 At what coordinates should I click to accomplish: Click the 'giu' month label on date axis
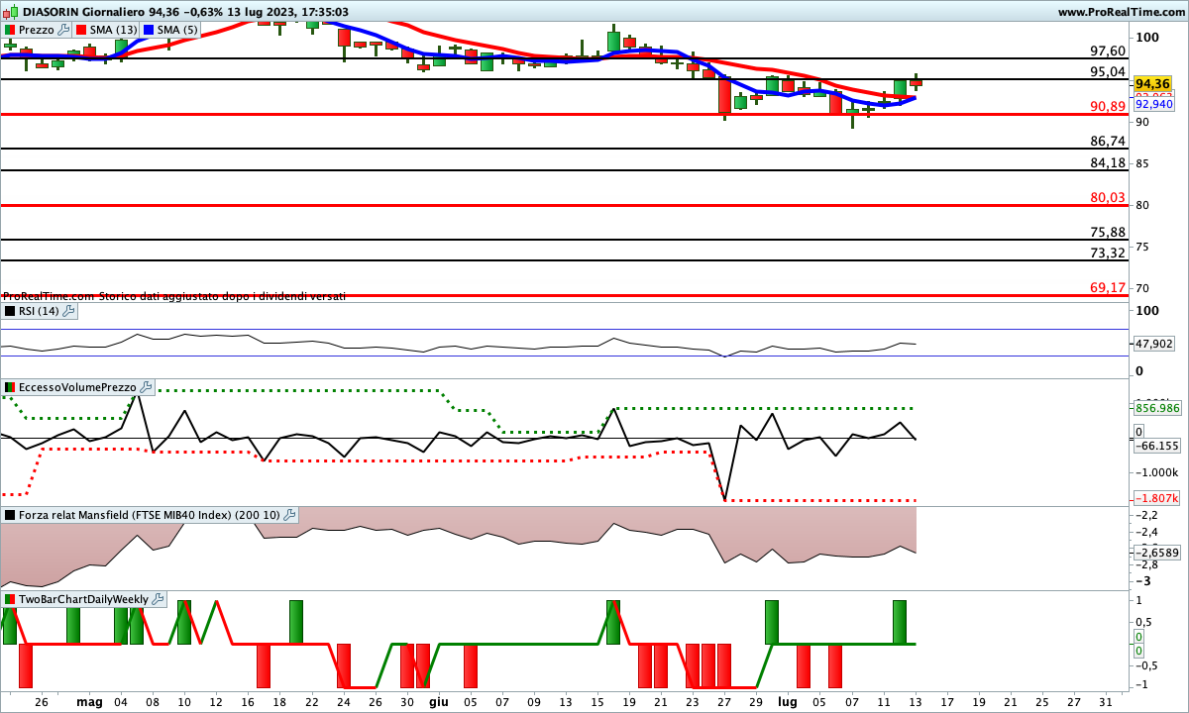[437, 702]
